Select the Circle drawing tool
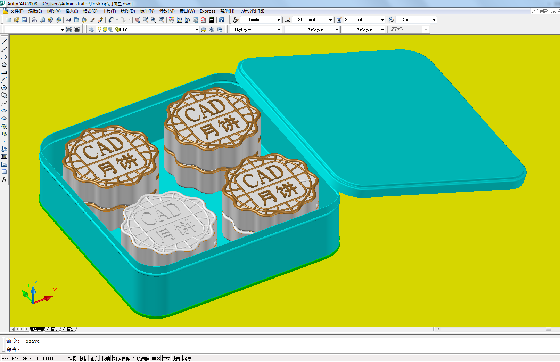Image resolution: width=560 pixels, height=362 pixels. pos(4,88)
